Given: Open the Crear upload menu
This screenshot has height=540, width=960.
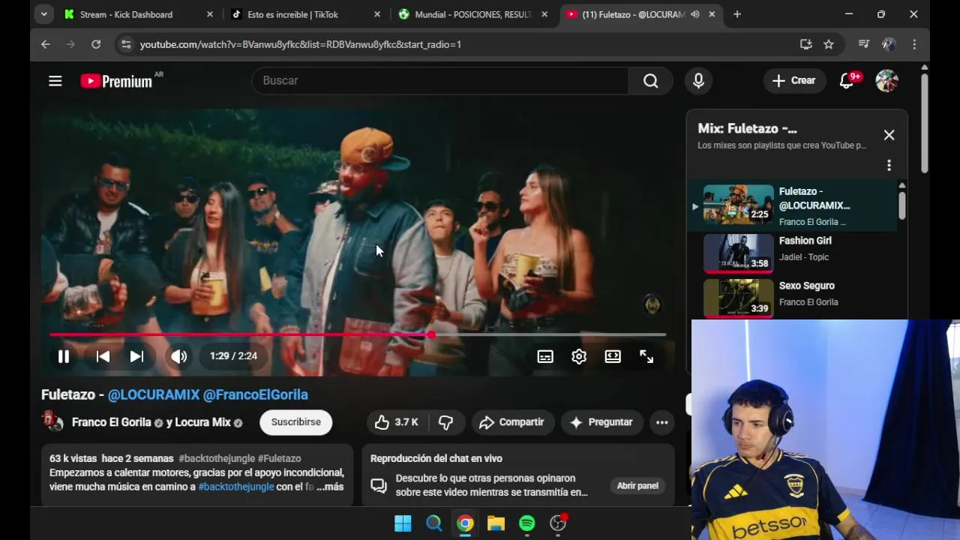Looking at the screenshot, I should coord(793,80).
